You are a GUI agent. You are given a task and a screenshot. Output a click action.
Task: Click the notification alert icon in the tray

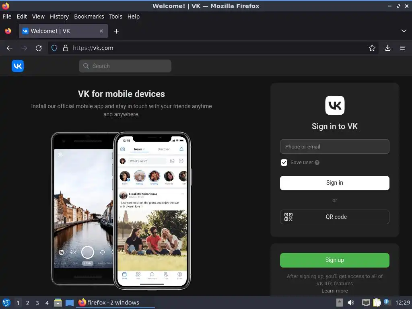click(x=387, y=302)
